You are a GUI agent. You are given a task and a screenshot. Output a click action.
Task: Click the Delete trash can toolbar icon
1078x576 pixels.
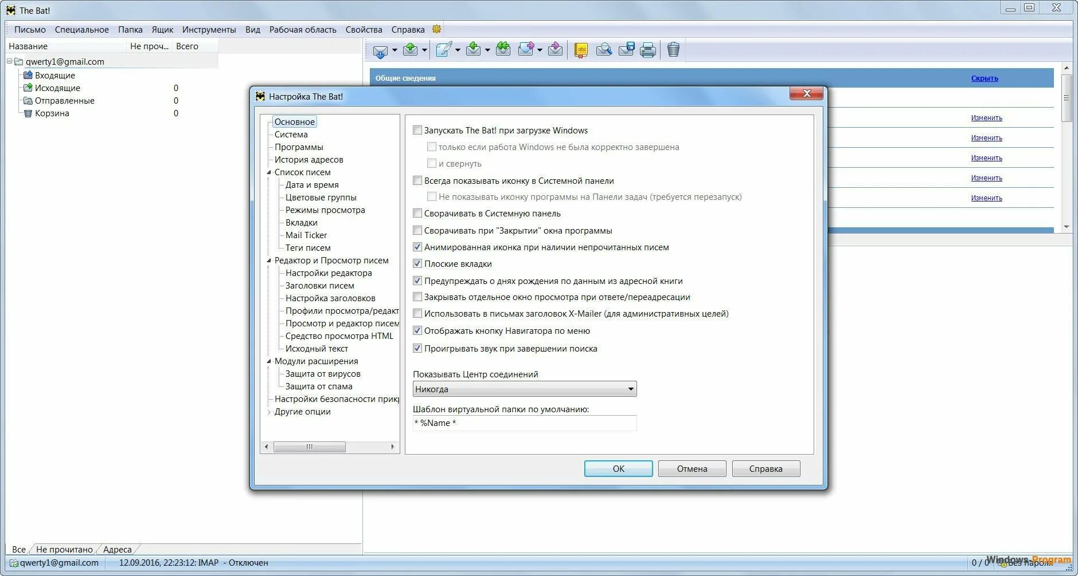pos(673,50)
